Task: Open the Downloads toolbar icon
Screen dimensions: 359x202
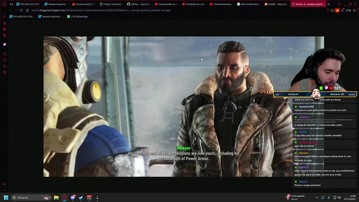Action: tap(342, 10)
